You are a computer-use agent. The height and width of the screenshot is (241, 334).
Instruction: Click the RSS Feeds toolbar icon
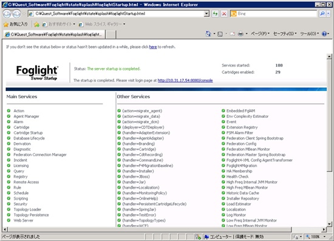click(220, 34)
